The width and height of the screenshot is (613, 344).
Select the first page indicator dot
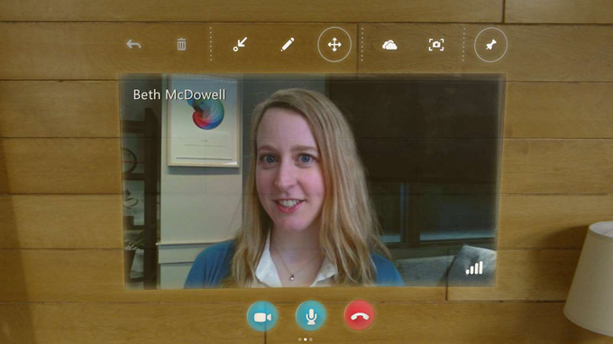pos(300,339)
